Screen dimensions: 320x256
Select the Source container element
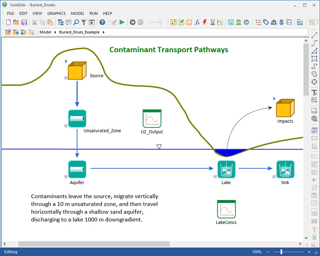click(x=77, y=71)
